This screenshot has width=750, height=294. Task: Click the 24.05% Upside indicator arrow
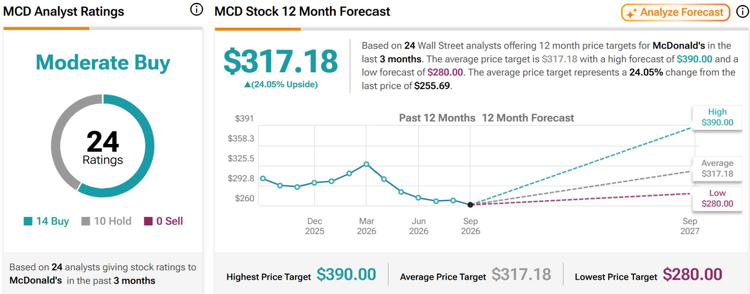coord(248,85)
